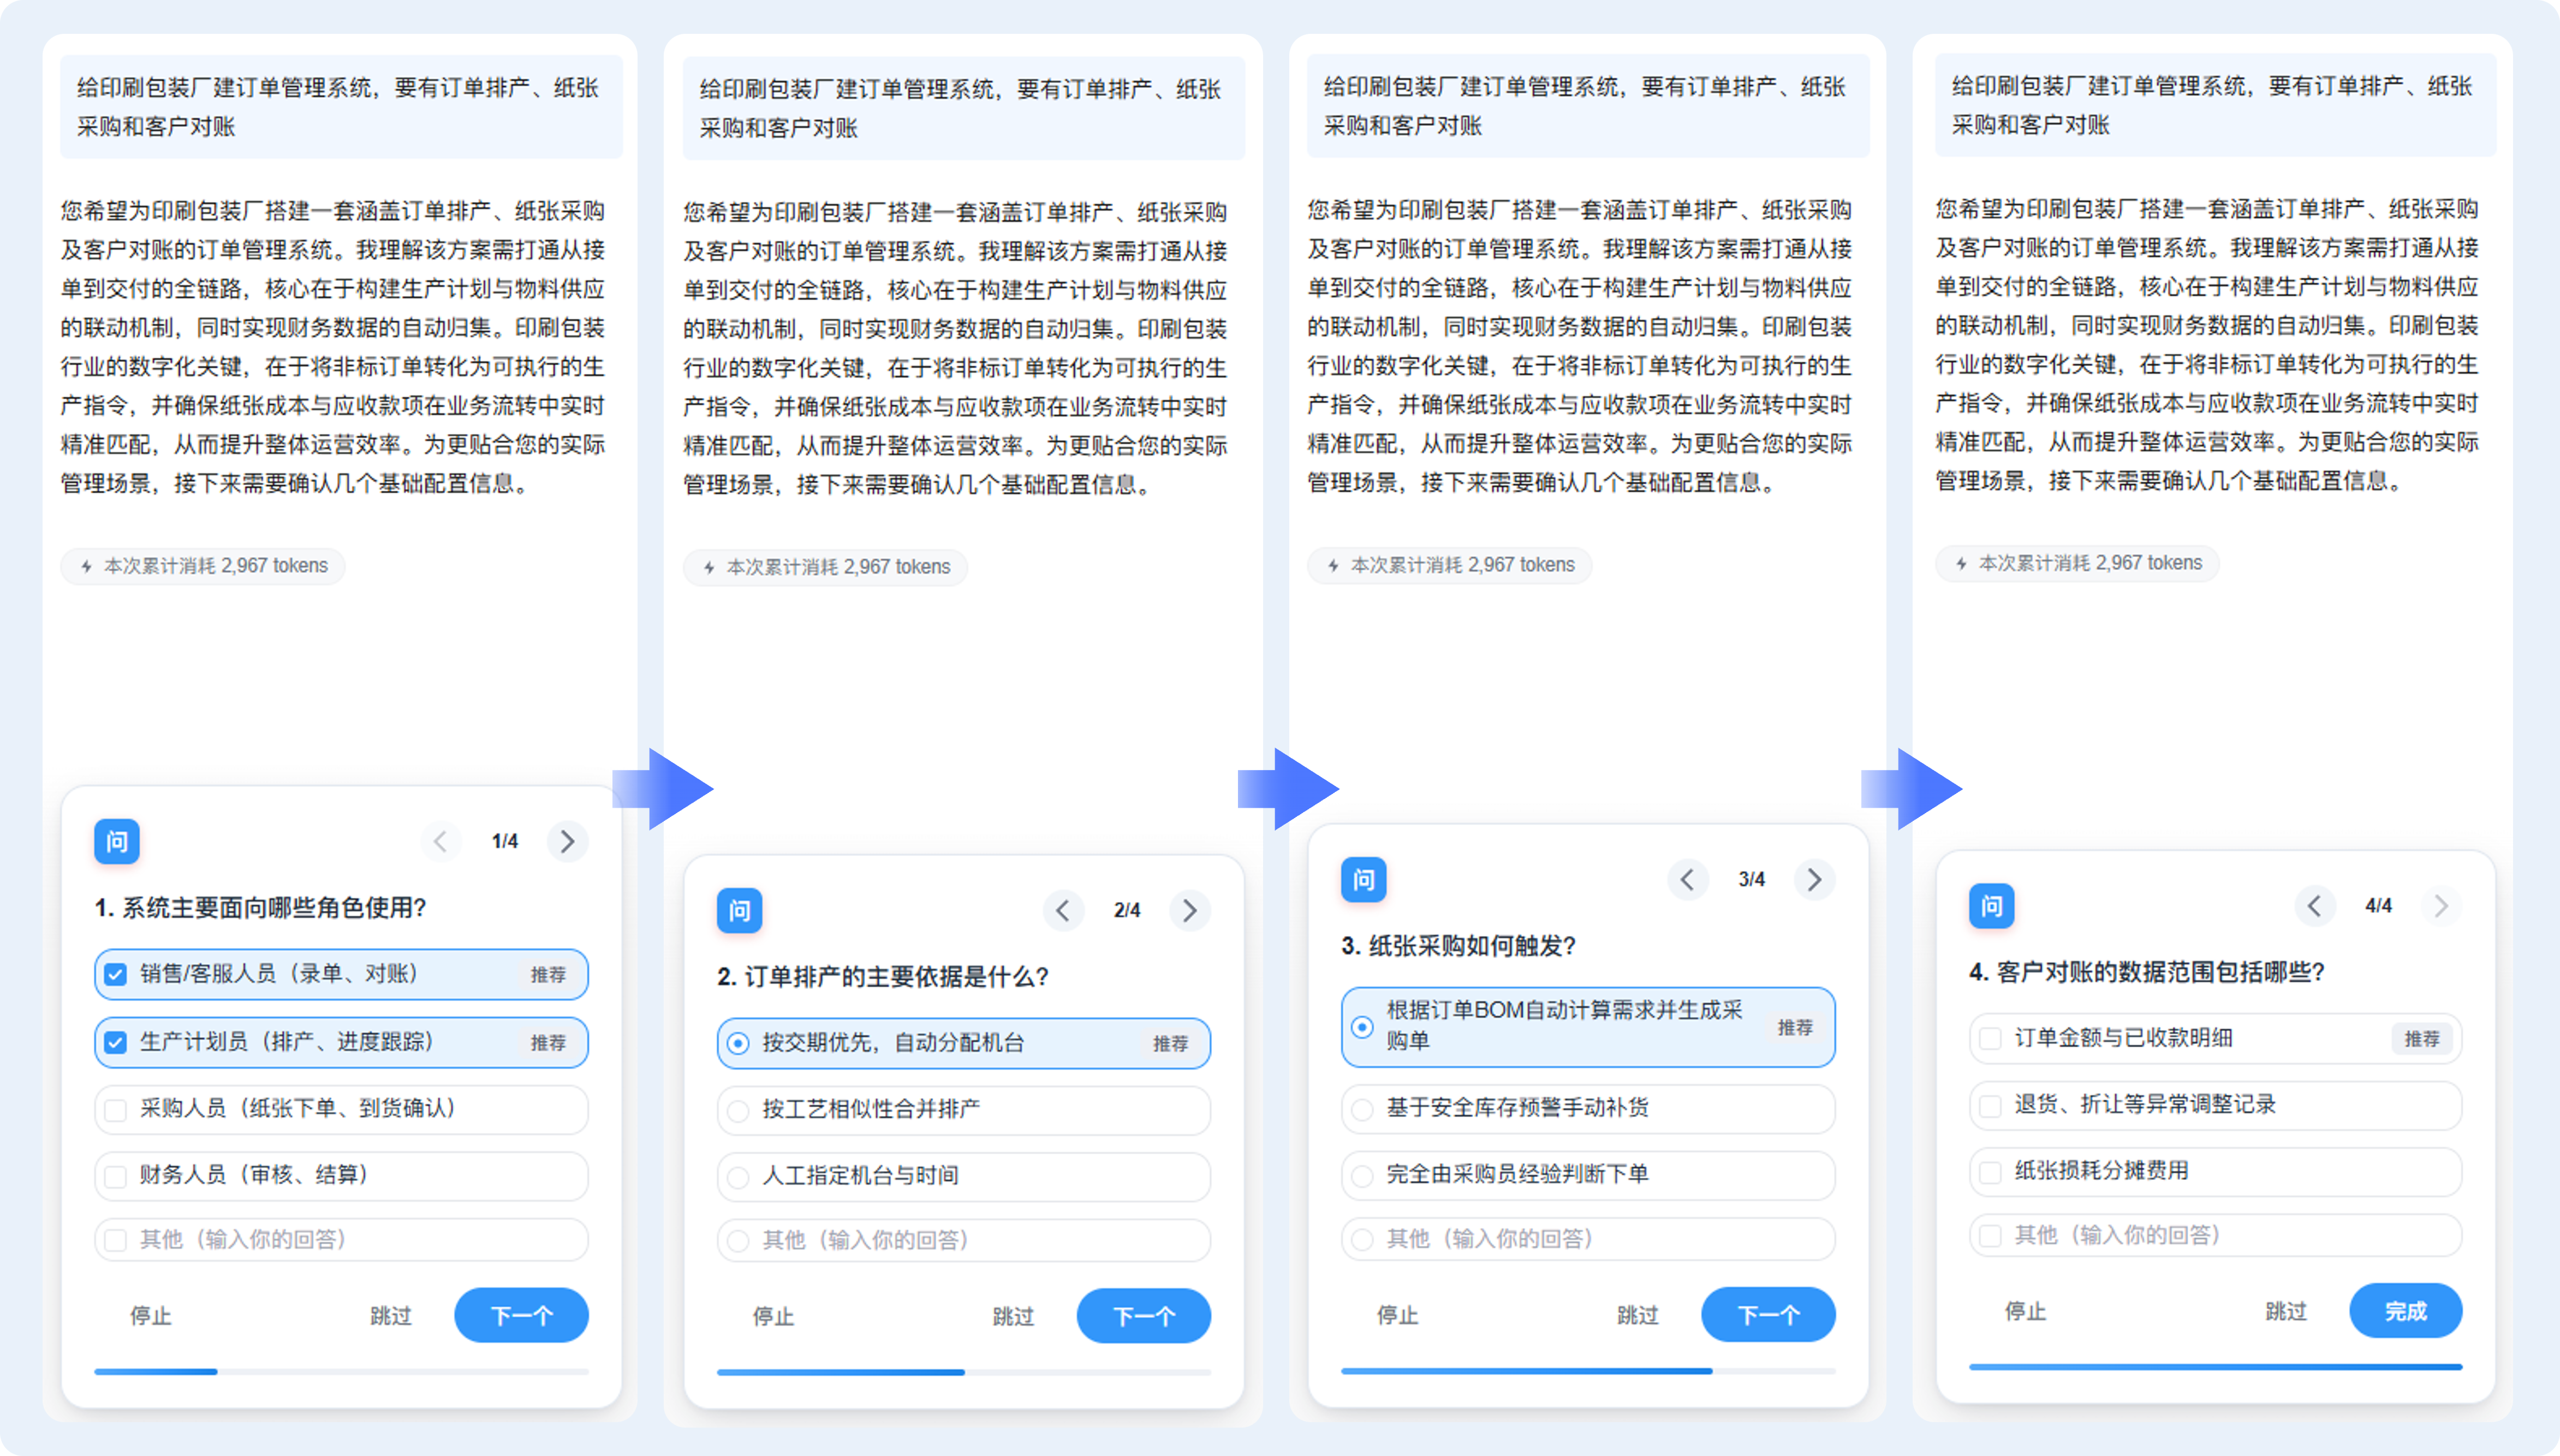The image size is (2560, 1456).
Task: Check 订单金额与已收款明细 option
Action: (2216, 1038)
